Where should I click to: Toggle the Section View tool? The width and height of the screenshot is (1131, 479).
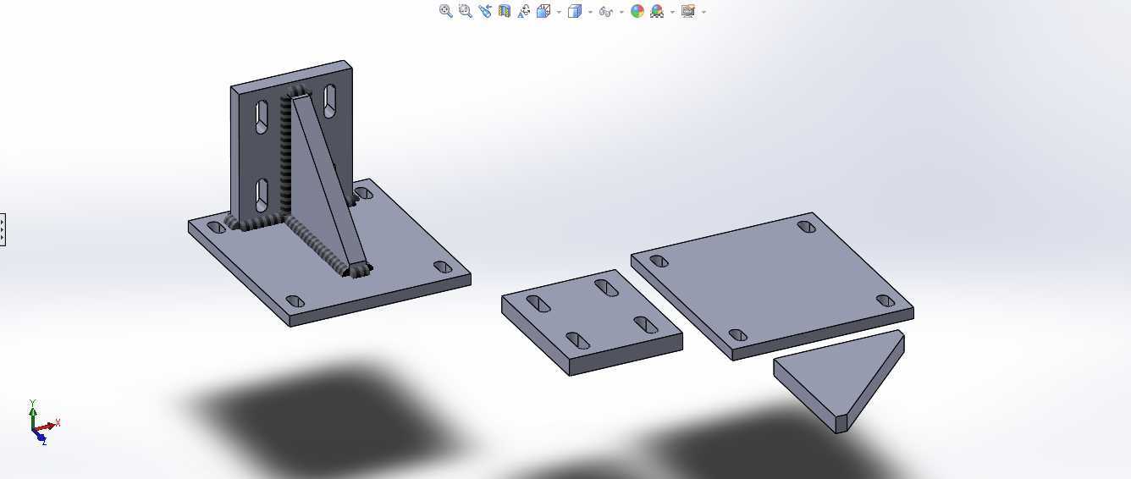505,11
